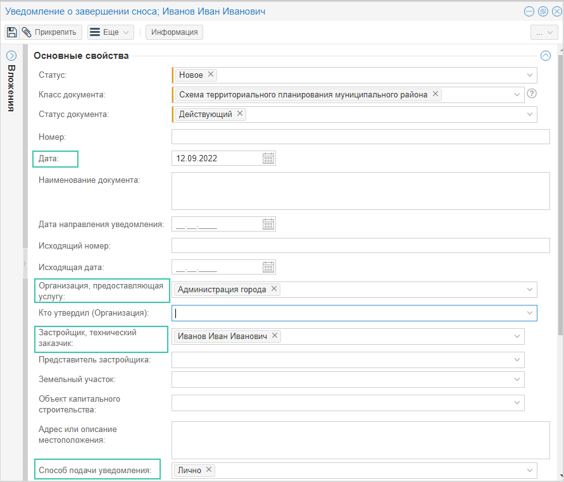Click the Номер input field
564x482 pixels.
point(360,137)
